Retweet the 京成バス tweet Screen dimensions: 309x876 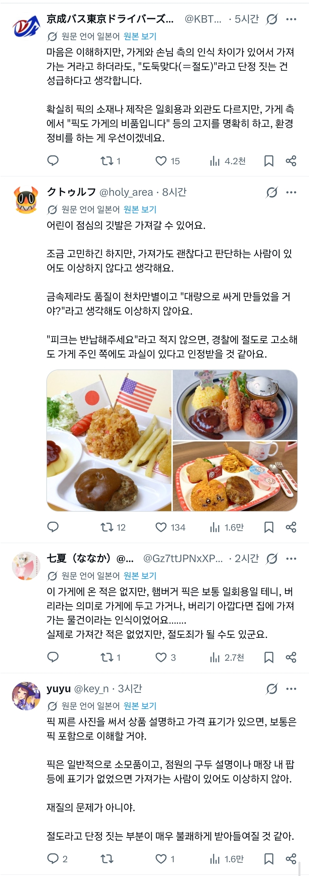click(110, 161)
